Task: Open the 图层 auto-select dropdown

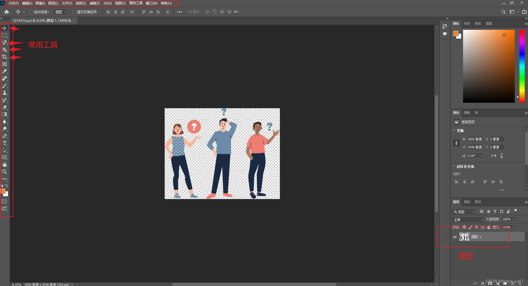Action: pos(60,12)
